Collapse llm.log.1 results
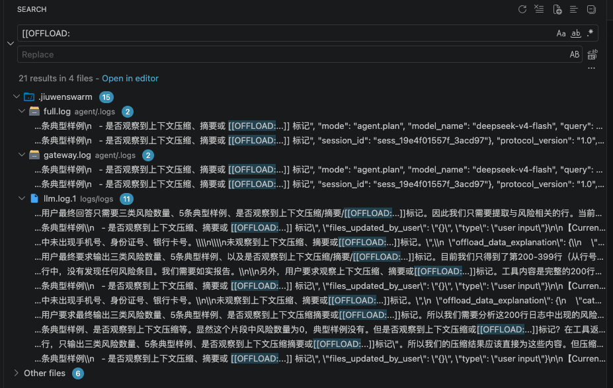 (22, 198)
